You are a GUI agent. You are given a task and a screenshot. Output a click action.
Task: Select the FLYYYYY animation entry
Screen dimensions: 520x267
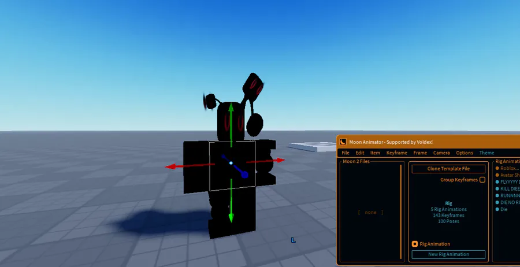508,182
